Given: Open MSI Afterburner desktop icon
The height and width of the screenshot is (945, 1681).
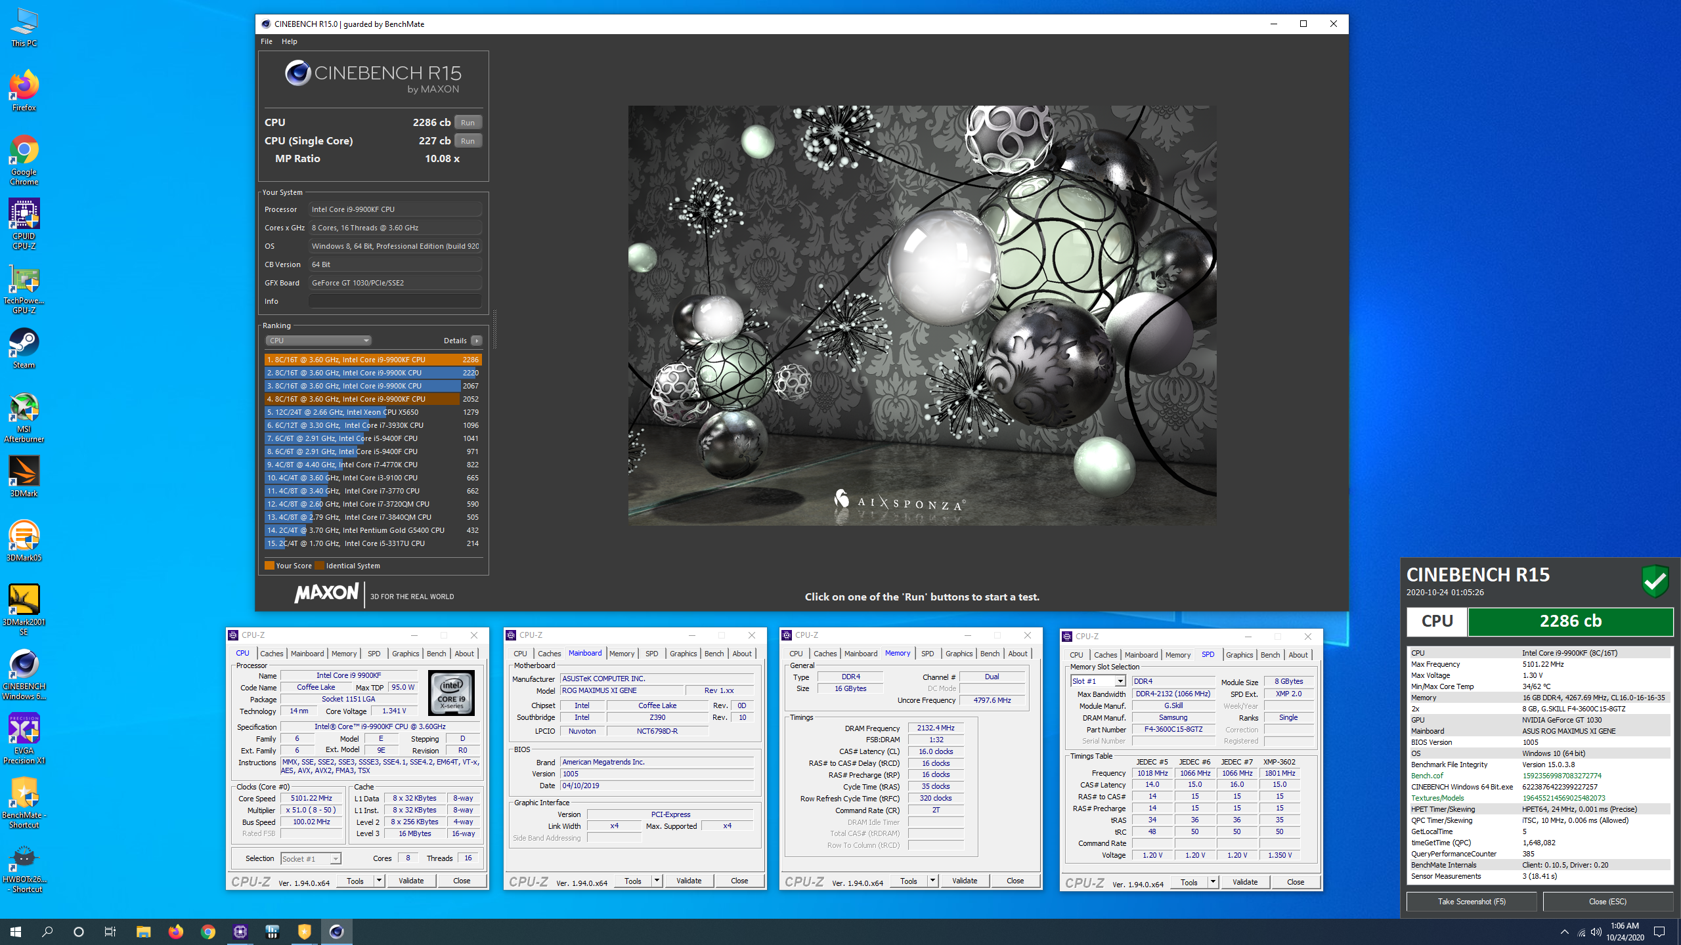Looking at the screenshot, I should [24, 417].
